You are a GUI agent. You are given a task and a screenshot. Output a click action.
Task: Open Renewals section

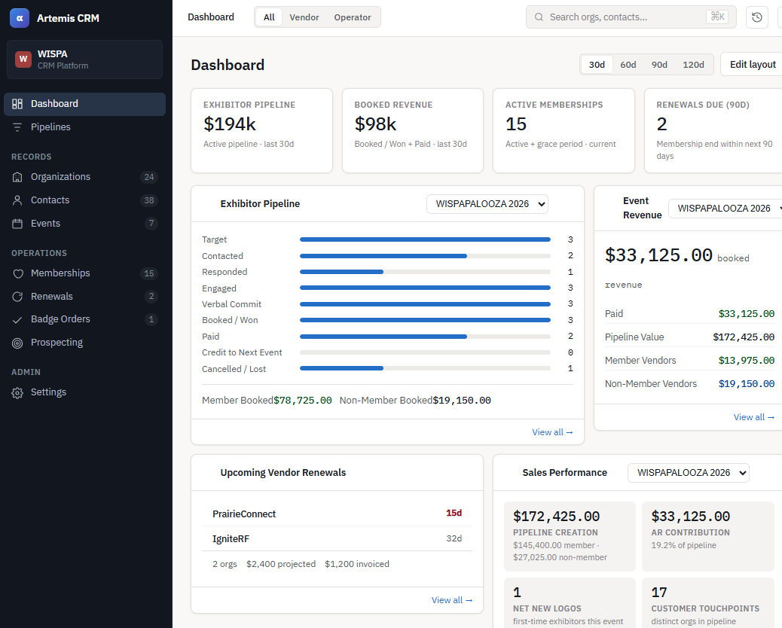coord(85,297)
